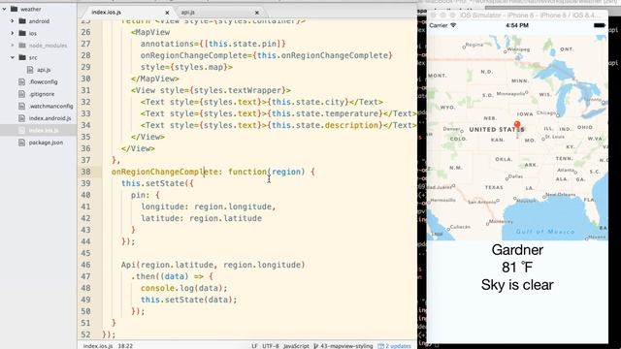
Task: Click the battery icon in simulator
Action: click(600, 25)
